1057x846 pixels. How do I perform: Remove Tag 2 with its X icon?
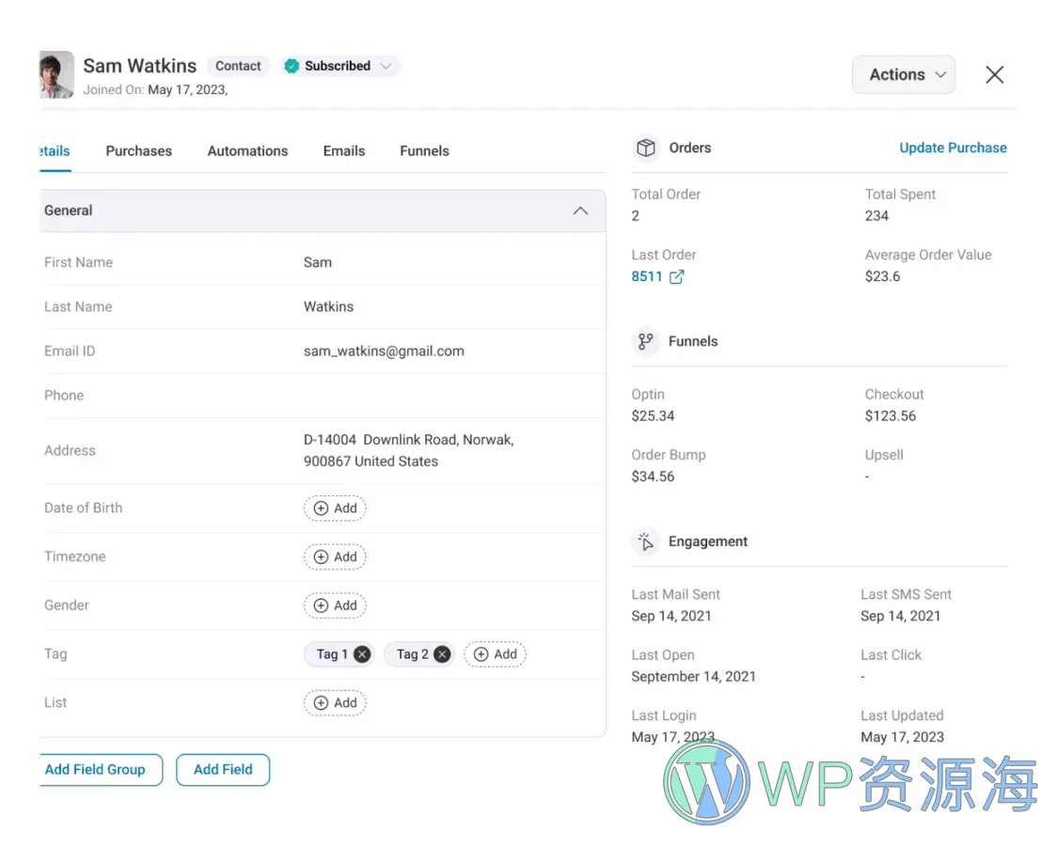tap(442, 653)
